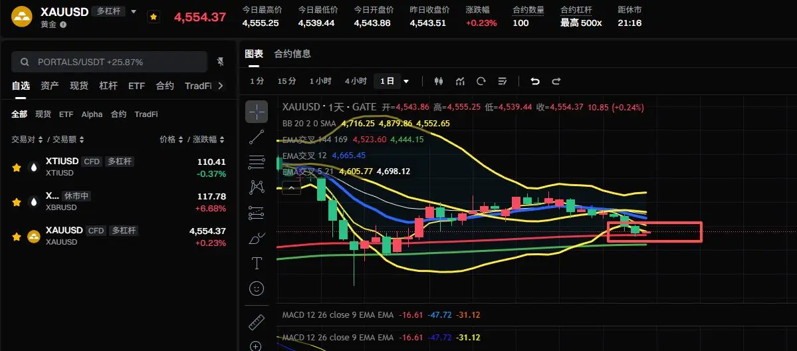The height and width of the screenshot is (351, 797).
Task: Click the undo arrow in chart toolbar
Action: (534, 81)
